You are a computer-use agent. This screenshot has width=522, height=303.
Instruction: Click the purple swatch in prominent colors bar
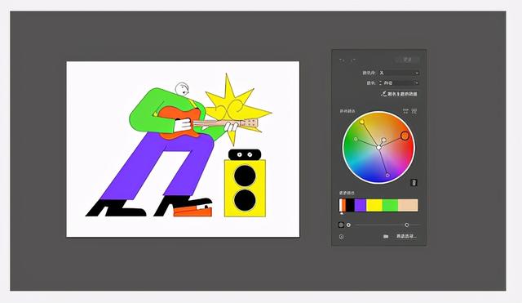(361, 205)
